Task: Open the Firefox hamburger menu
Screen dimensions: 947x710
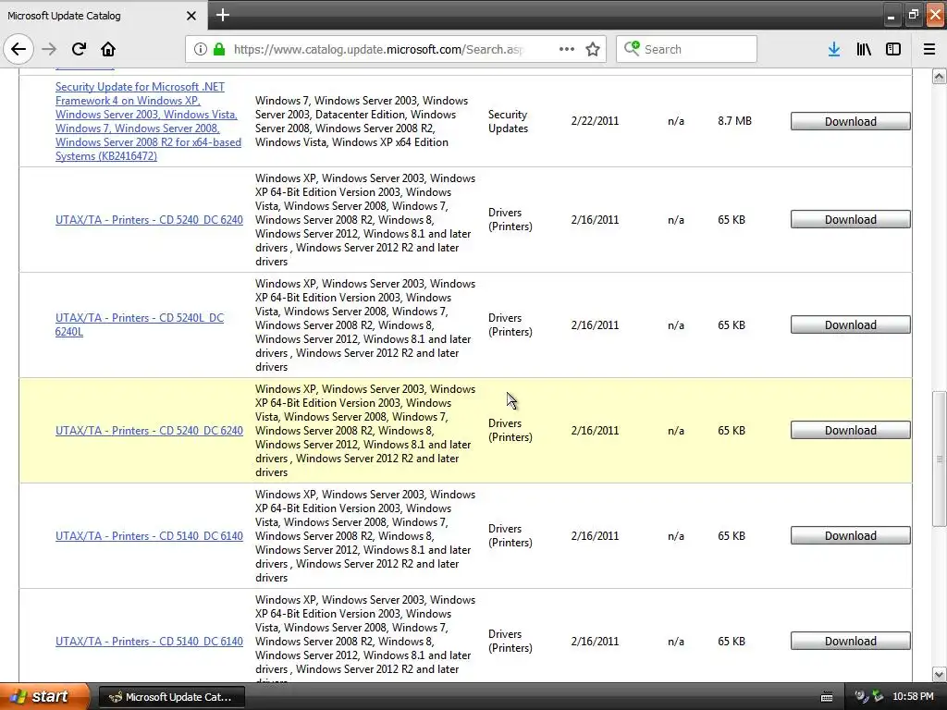Action: (x=929, y=49)
